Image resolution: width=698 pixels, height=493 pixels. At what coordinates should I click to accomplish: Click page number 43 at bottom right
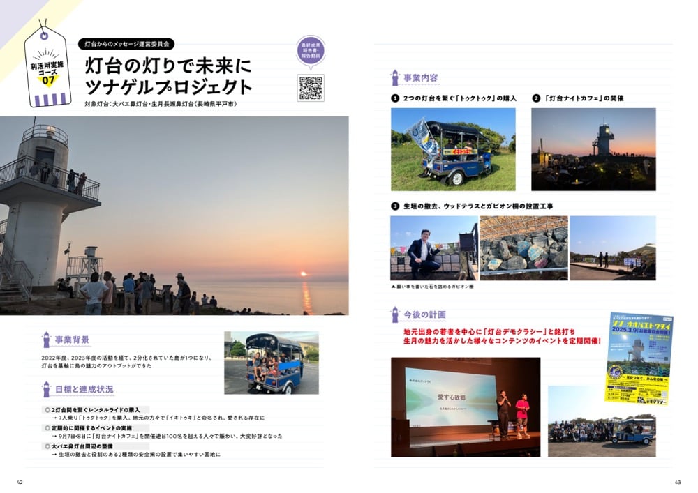[x=676, y=483]
